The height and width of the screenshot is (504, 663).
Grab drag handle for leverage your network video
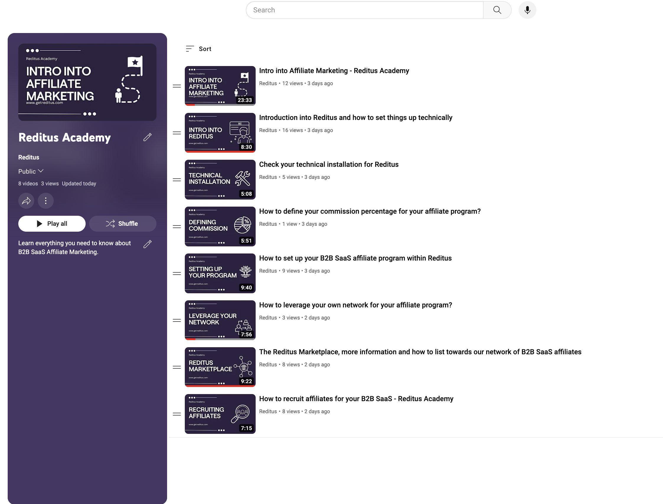coord(177,320)
